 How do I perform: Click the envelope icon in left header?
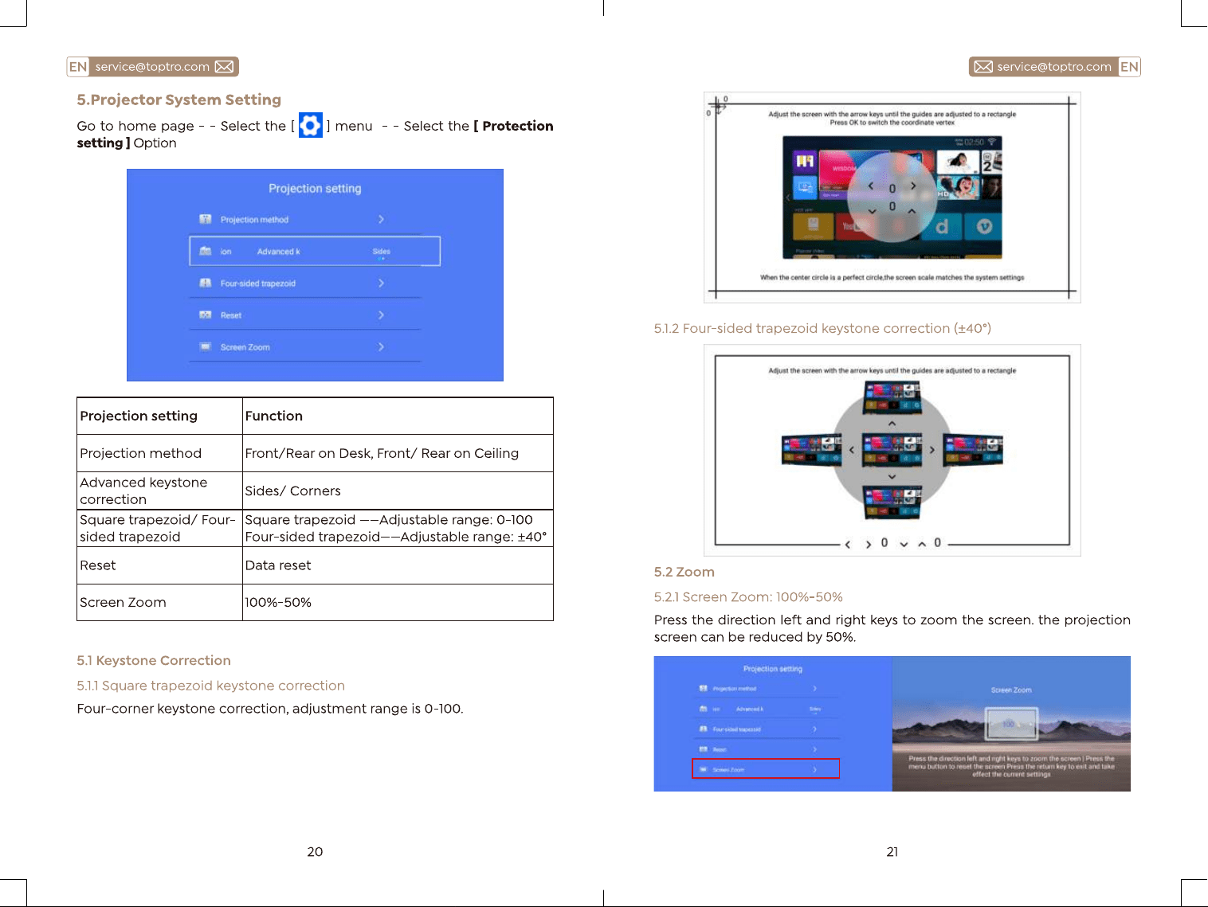pyautogui.click(x=225, y=67)
